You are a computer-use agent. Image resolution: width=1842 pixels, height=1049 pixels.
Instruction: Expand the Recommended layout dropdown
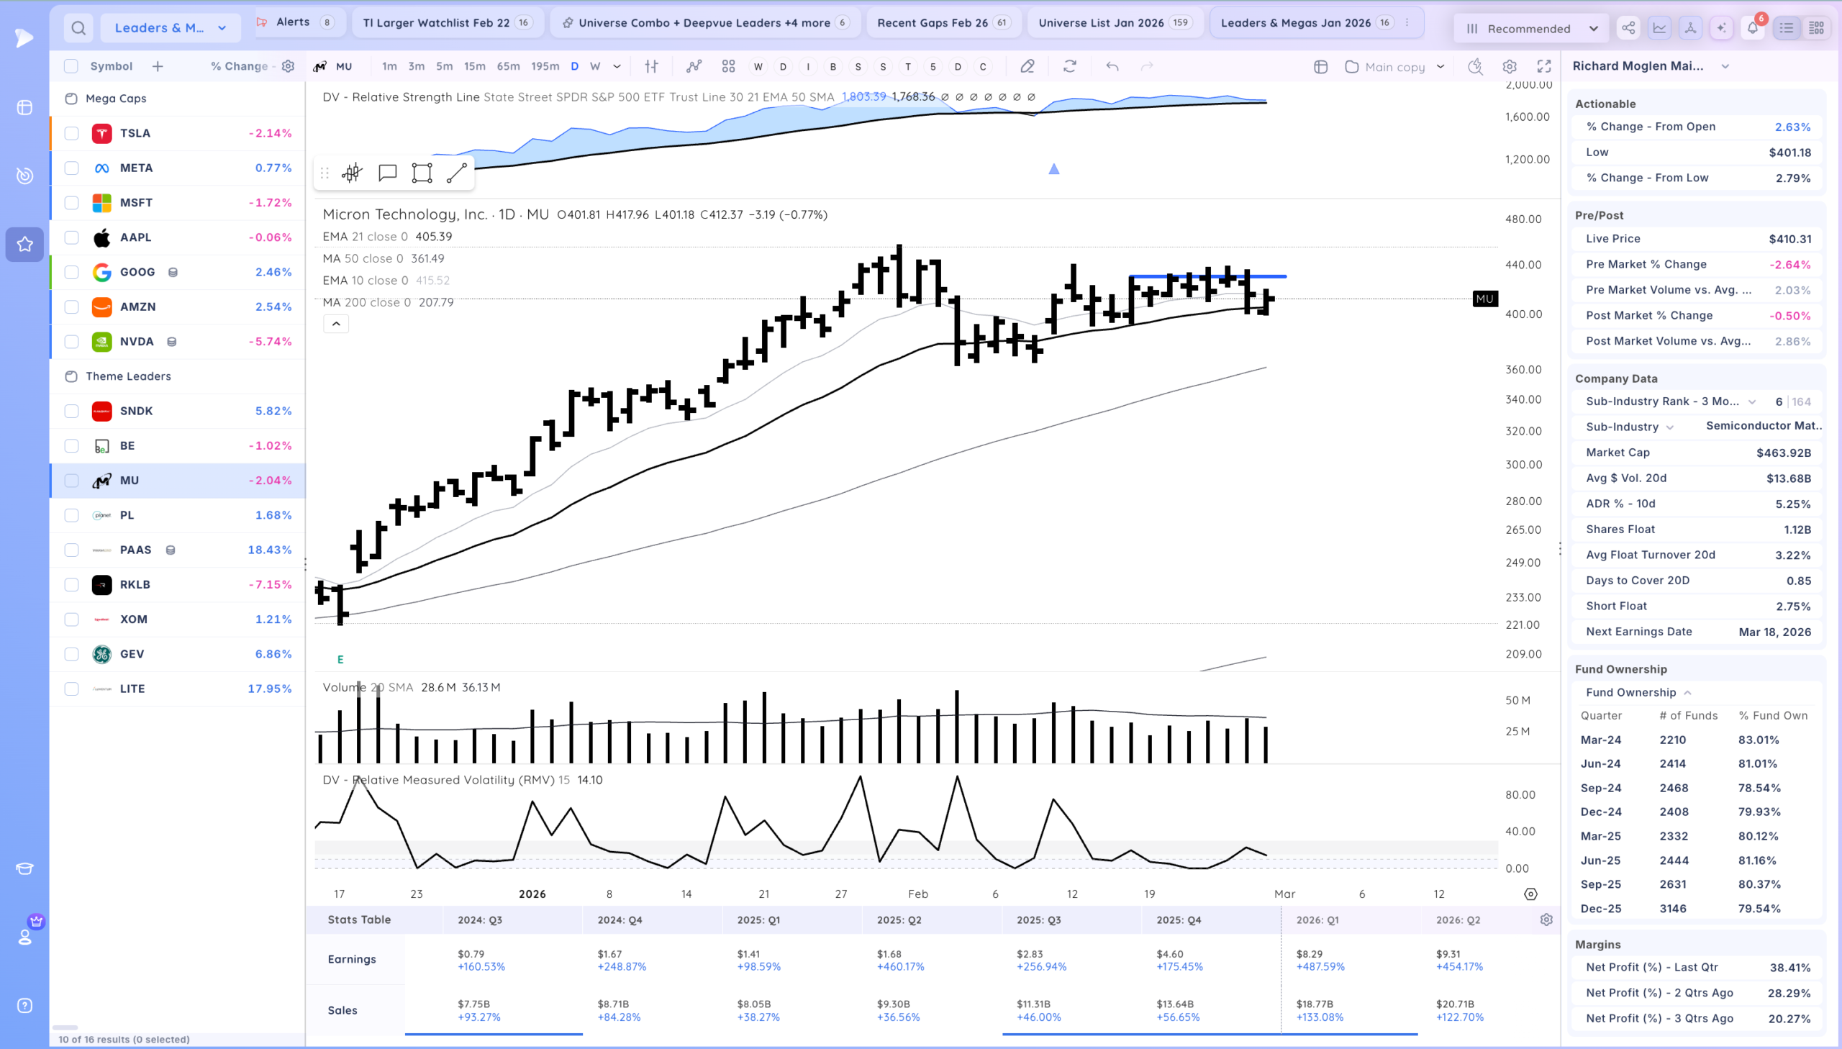click(1531, 29)
